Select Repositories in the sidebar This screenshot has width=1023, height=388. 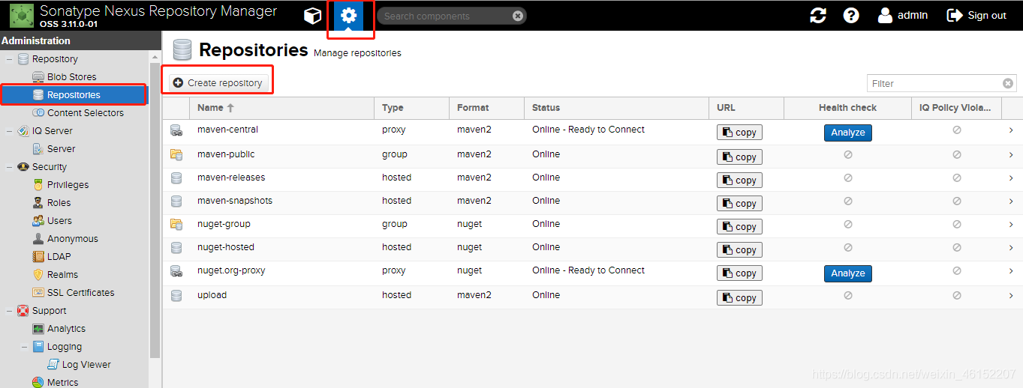[74, 95]
